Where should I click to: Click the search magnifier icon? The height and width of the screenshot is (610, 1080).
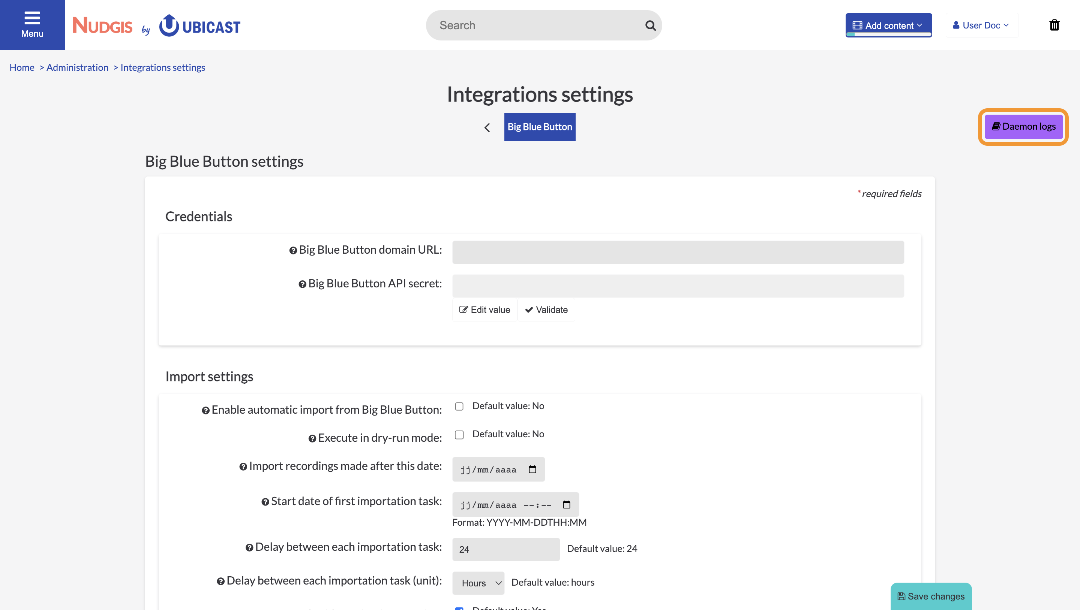coord(650,25)
